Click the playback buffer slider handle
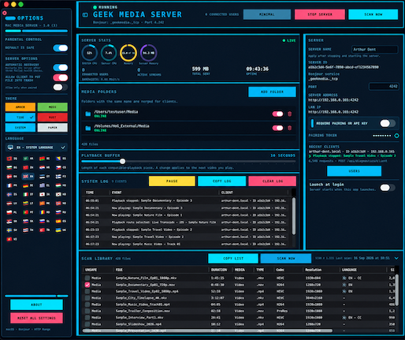The height and width of the screenshot is (340, 405). click(122, 161)
